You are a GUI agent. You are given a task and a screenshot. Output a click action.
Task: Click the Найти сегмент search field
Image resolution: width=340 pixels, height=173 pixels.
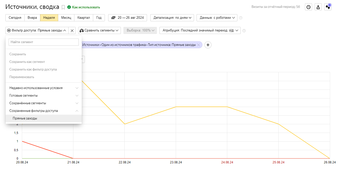click(44, 42)
